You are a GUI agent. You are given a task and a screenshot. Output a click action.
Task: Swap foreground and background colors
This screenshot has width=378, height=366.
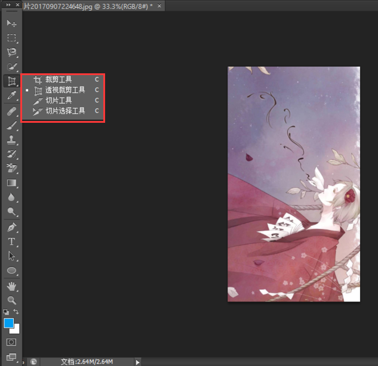pyautogui.click(x=16, y=312)
